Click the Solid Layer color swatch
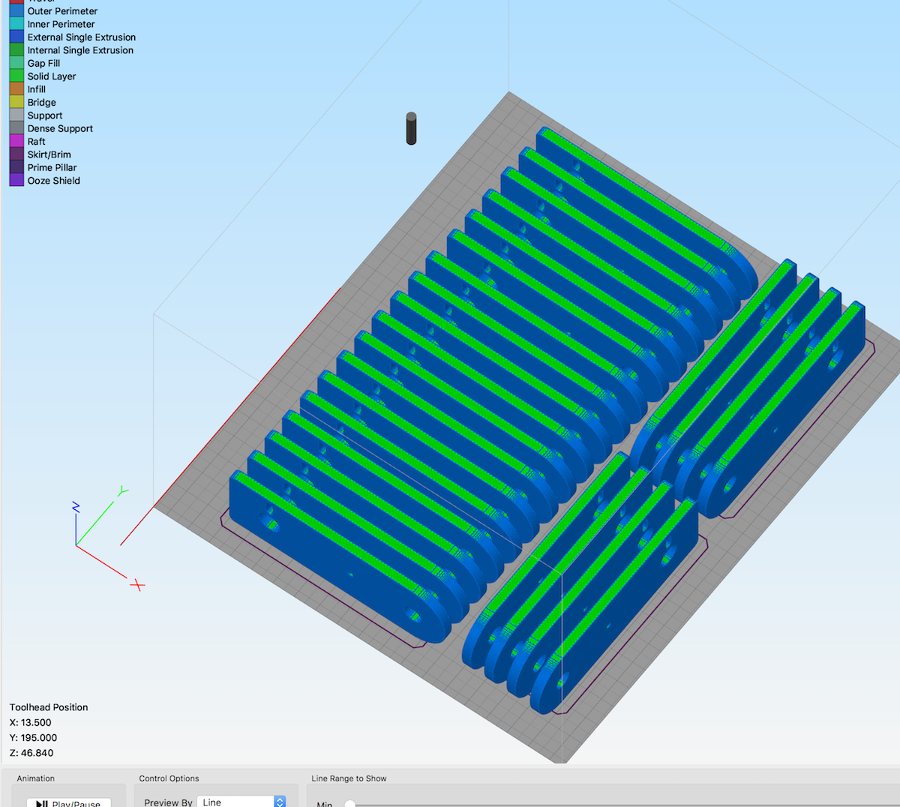This screenshot has width=900, height=807. (x=16, y=76)
